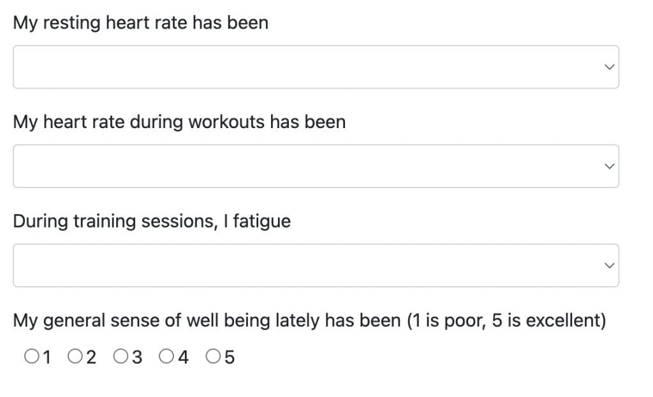Open the workout heart rate dropdown
653x397 pixels.
point(316,166)
